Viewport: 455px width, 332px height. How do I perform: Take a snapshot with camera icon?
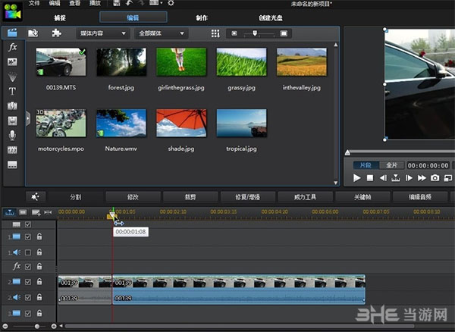435,177
